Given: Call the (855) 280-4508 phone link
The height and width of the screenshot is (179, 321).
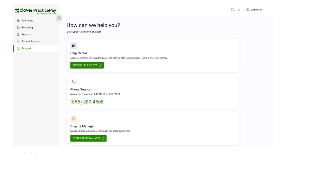Looking at the screenshot, I should pyautogui.click(x=87, y=102).
